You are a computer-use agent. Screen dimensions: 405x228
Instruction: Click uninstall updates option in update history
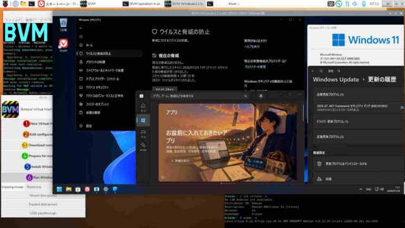coord(358,164)
